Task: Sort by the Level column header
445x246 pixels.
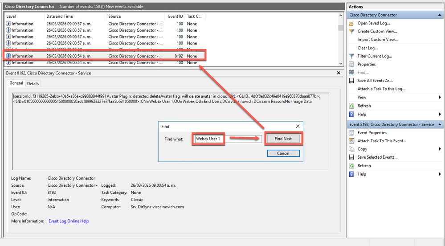Action: pos(24,16)
